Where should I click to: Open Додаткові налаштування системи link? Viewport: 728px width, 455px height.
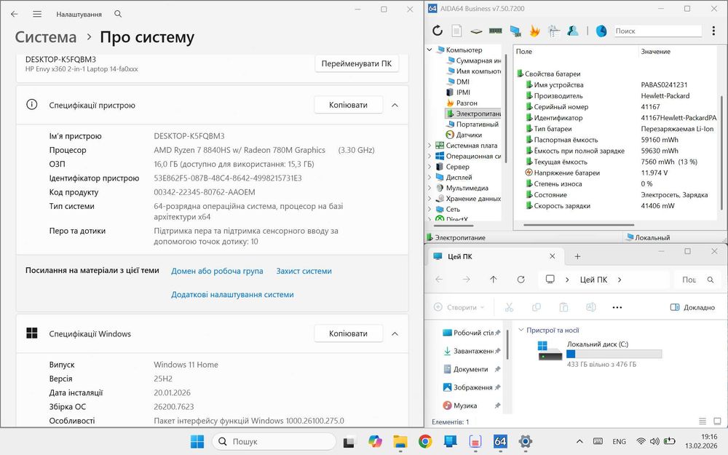[232, 294]
